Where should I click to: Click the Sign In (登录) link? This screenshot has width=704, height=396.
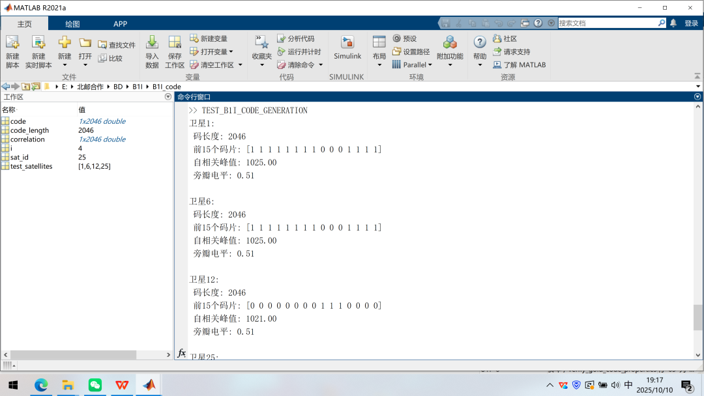pos(691,23)
